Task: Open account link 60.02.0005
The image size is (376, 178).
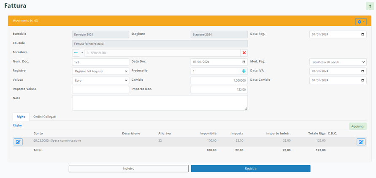Action: click(42, 140)
